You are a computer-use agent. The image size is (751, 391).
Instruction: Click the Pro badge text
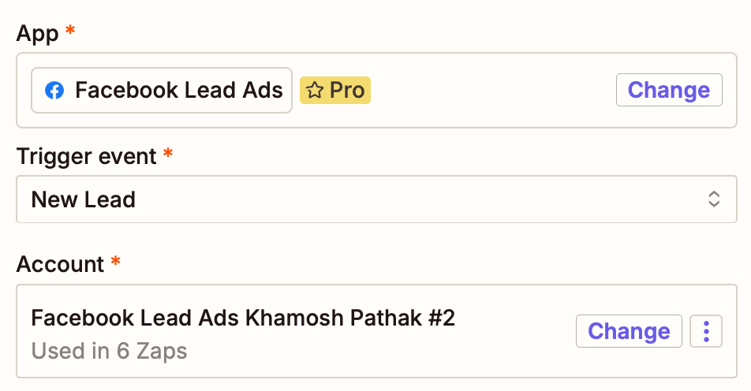click(347, 91)
